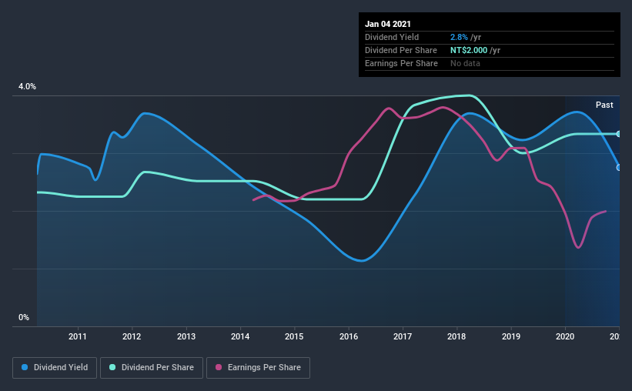
Task: Click the 0% y-axis label
Action: click(x=24, y=318)
